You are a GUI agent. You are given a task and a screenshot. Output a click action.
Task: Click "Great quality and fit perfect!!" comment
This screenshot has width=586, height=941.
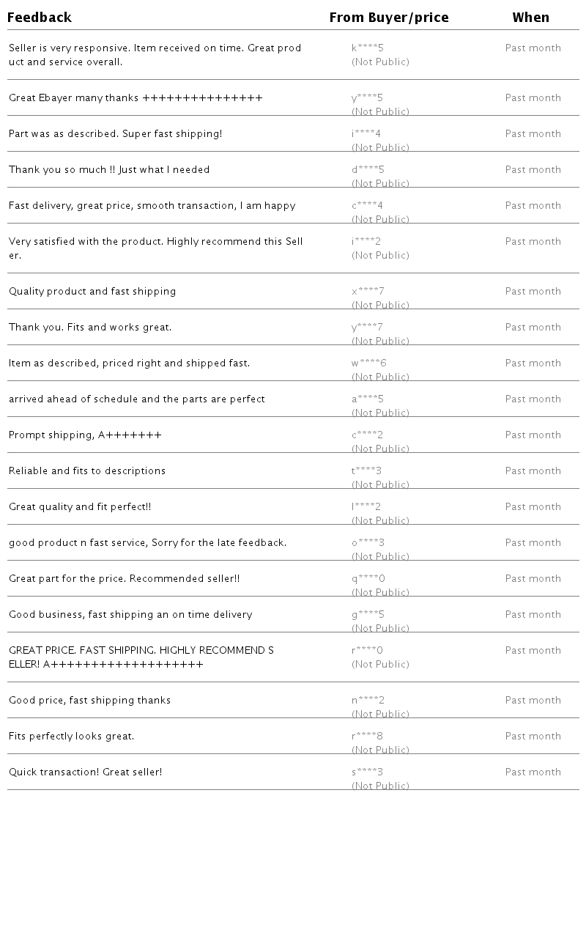tap(80, 507)
